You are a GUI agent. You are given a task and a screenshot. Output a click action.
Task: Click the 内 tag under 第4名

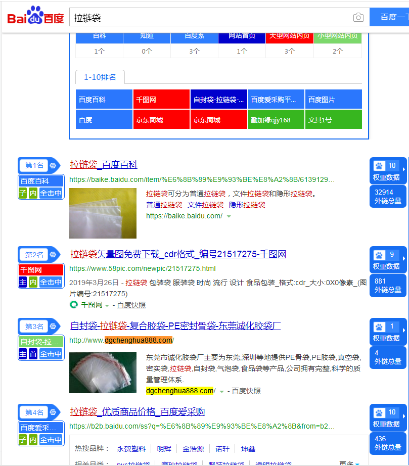[x=33, y=440]
